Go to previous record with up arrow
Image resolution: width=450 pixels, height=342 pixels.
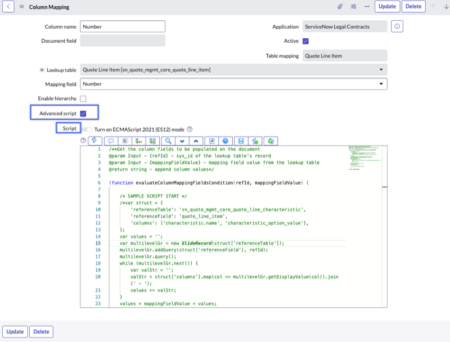tap(433, 6)
